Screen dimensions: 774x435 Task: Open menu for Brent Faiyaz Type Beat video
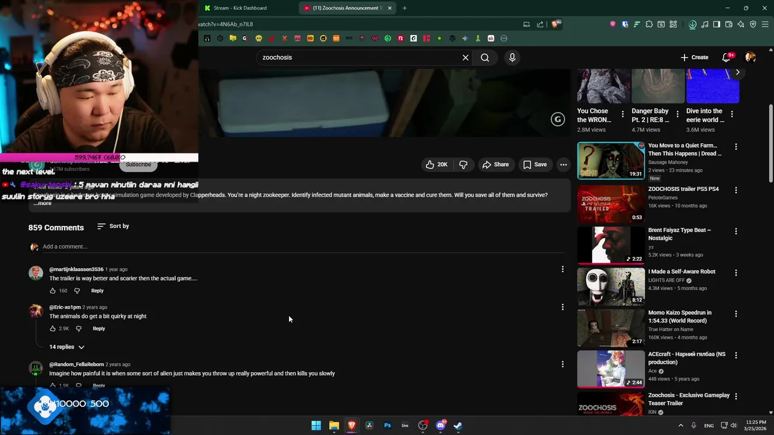pos(736,231)
